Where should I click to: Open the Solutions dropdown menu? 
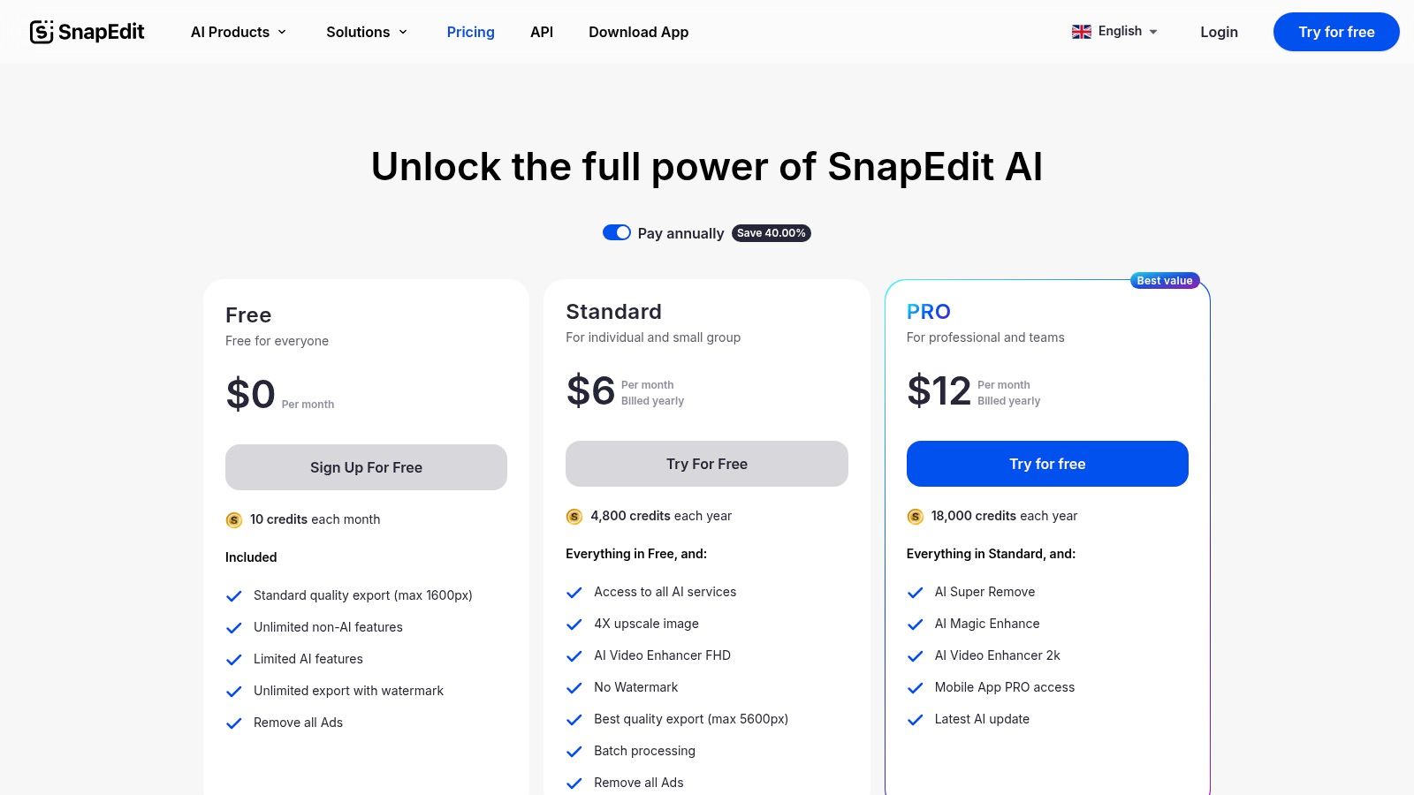(x=367, y=32)
